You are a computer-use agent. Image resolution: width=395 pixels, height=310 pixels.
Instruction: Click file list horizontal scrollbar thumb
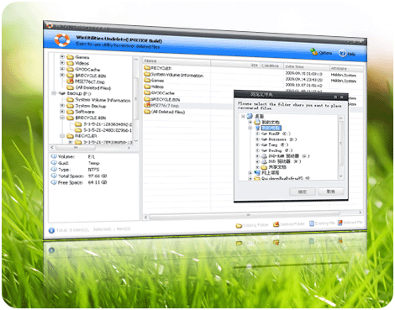[x=245, y=215]
